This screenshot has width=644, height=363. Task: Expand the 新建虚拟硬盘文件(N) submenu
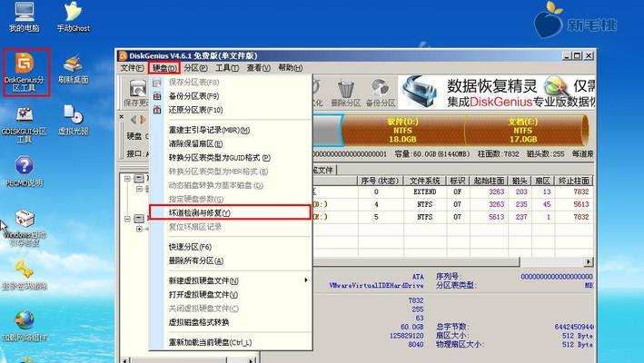[230, 281]
